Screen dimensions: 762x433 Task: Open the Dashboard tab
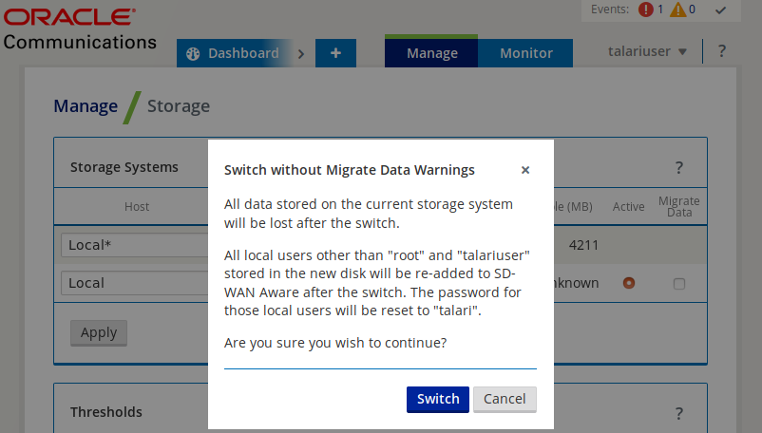click(235, 53)
